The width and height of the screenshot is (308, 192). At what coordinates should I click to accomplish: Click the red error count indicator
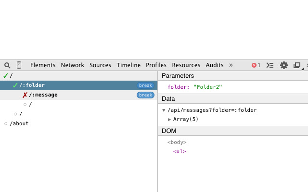click(x=256, y=65)
